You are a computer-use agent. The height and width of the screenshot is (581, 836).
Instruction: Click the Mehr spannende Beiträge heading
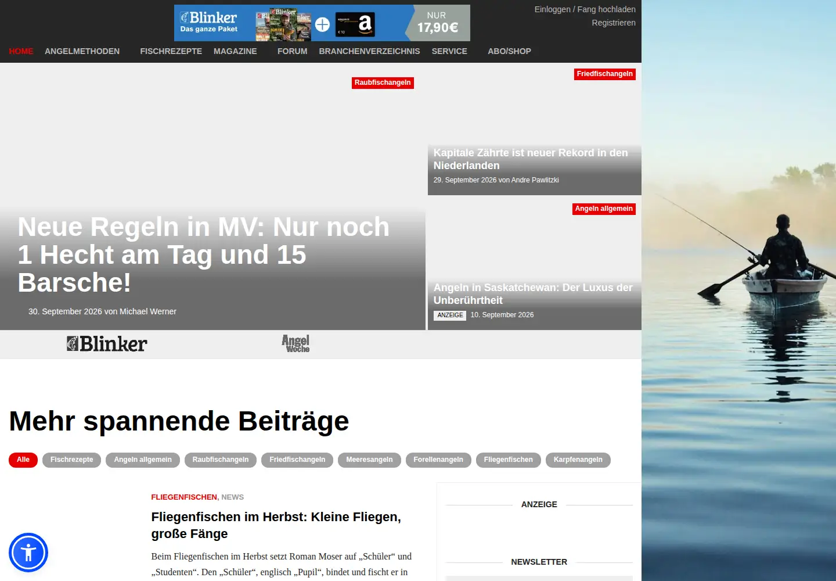179,421
